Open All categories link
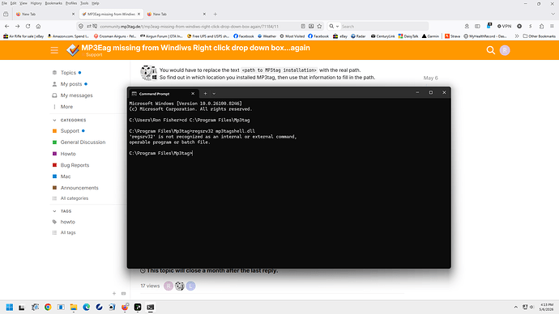 tap(75, 198)
